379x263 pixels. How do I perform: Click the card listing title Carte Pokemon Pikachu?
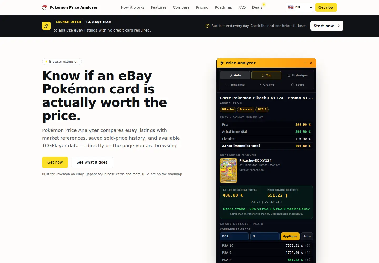point(266,98)
